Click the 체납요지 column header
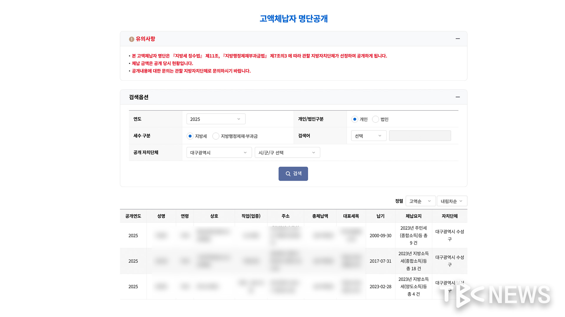Viewport: 565px width, 317px height. click(413, 216)
